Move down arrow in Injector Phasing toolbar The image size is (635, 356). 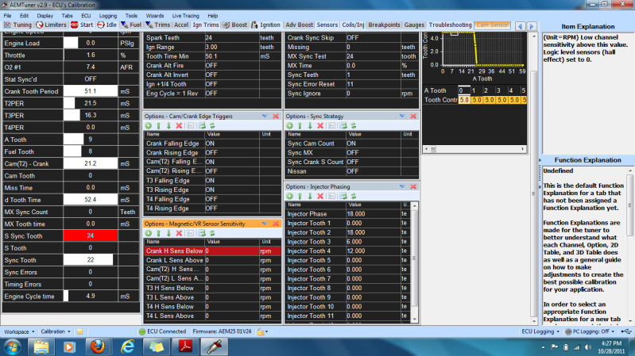pyautogui.click(x=310, y=196)
